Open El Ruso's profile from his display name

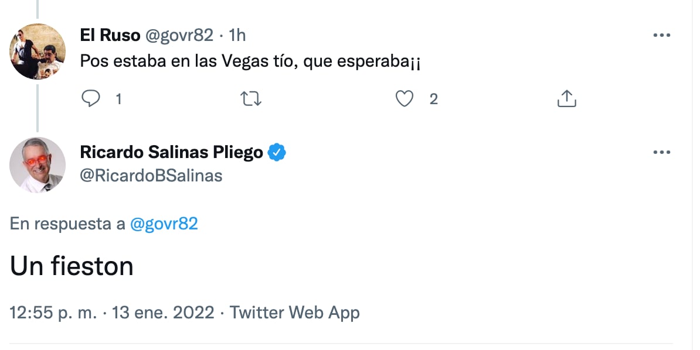[x=110, y=35]
